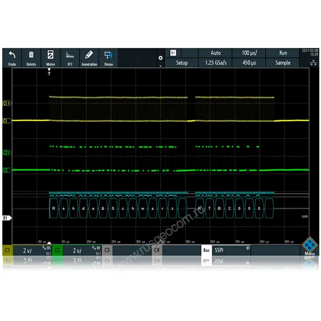Launch the Demo mode icon

coord(108,55)
